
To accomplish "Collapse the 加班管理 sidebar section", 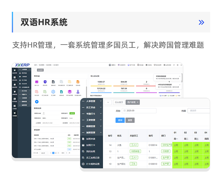I will pos(101,133).
